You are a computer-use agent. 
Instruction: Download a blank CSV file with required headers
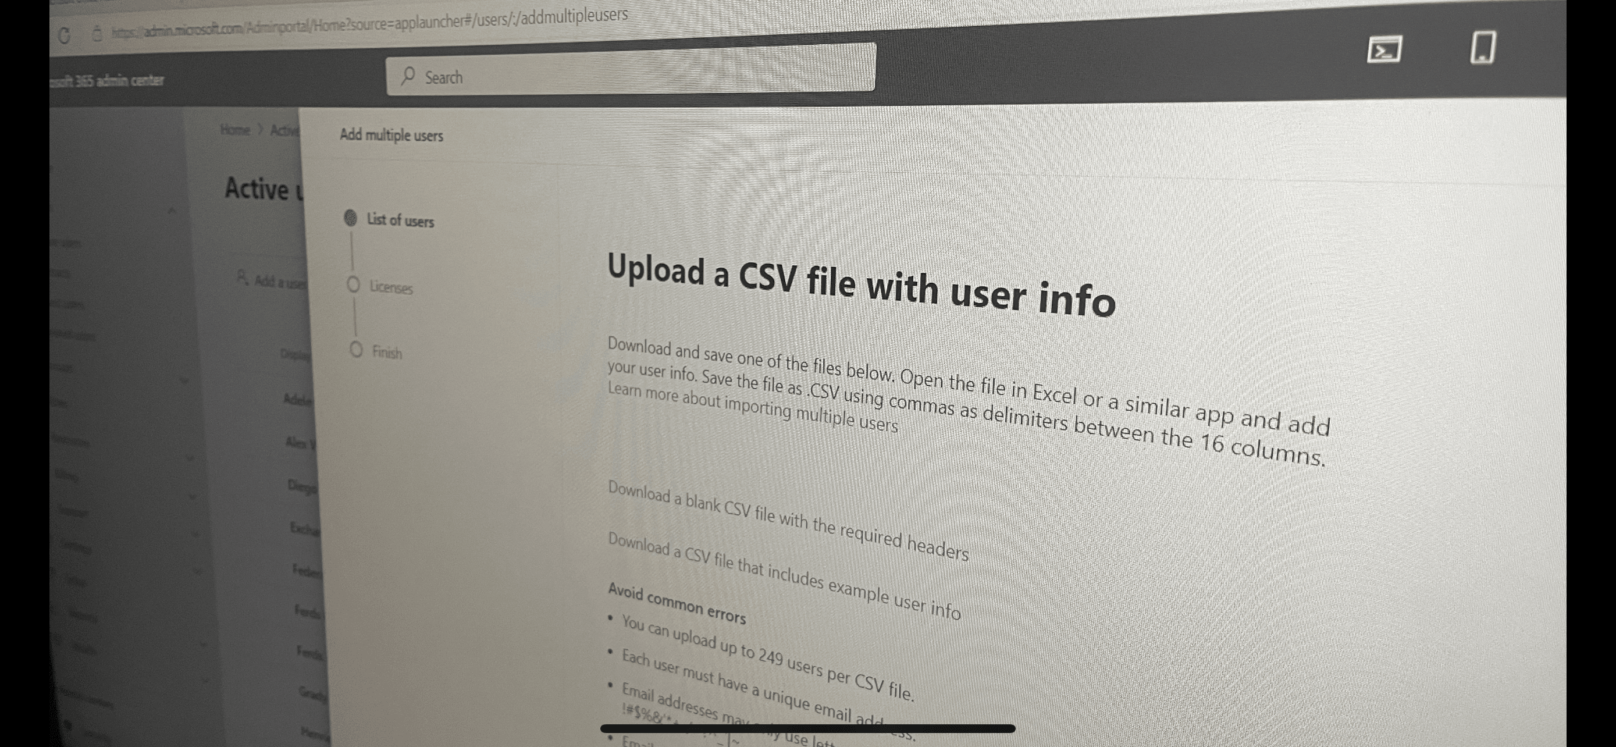[789, 520]
